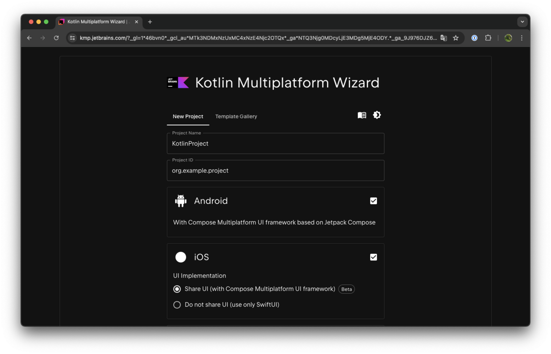
Task: Click the browser Back arrow
Action: [x=29, y=38]
